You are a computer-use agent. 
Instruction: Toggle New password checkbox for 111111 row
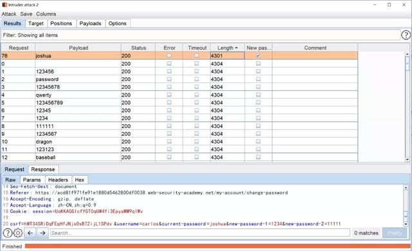coord(258,126)
